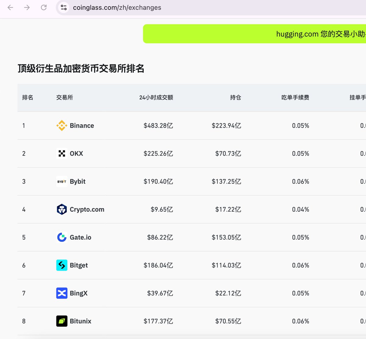This screenshot has height=339, width=366.
Task: Click the heading 顶级衍生品加密货币交易所排名
Action: (81, 68)
